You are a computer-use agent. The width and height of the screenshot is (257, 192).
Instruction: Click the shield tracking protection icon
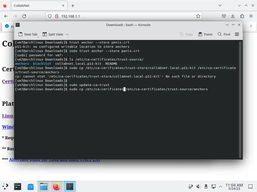click(50, 16)
